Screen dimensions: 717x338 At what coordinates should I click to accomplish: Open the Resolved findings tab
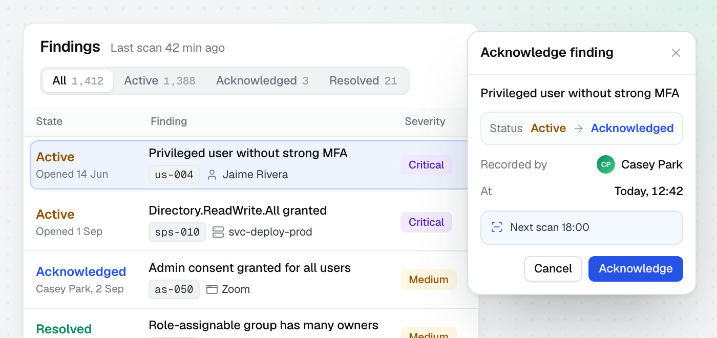tap(363, 81)
